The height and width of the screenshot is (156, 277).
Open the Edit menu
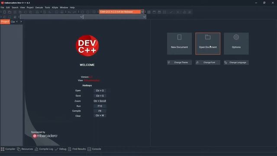click(x=8, y=7)
